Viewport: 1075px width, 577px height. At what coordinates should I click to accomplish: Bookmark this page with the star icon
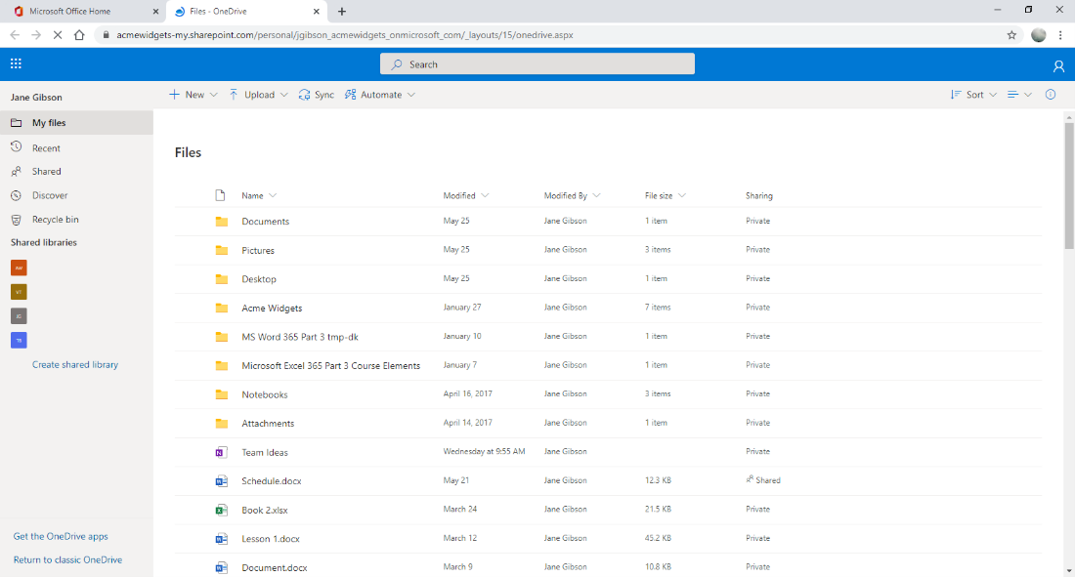click(1011, 35)
